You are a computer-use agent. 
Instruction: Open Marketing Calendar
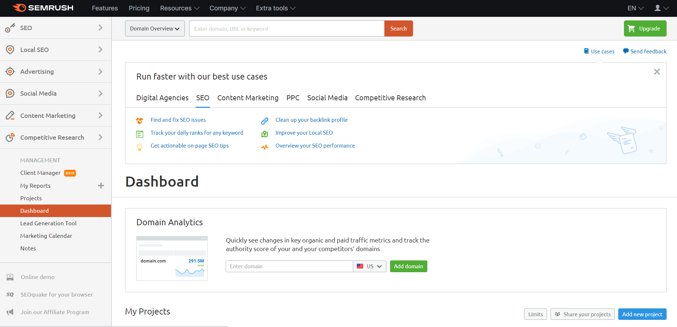46,236
